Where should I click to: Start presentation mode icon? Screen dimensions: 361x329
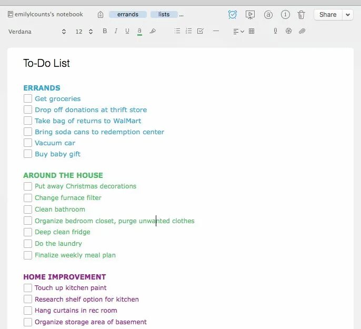click(250, 15)
